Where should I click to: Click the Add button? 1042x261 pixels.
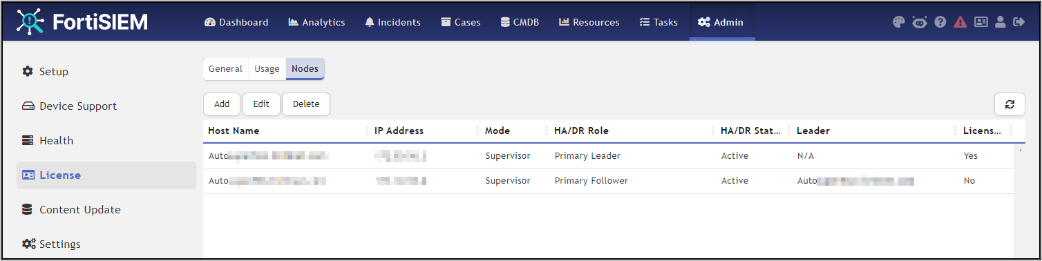point(222,104)
